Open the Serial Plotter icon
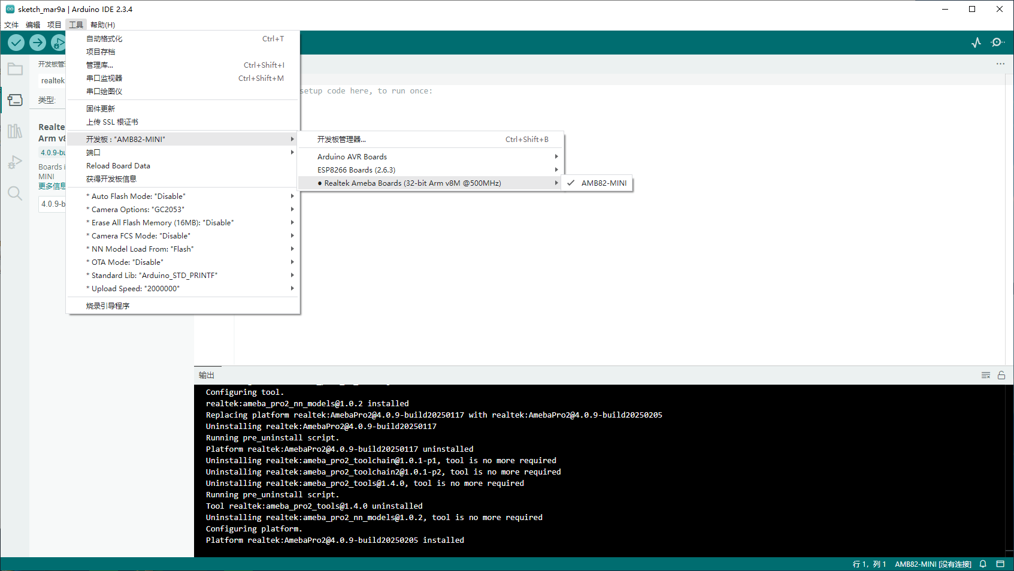This screenshot has height=571, width=1014. point(976,43)
